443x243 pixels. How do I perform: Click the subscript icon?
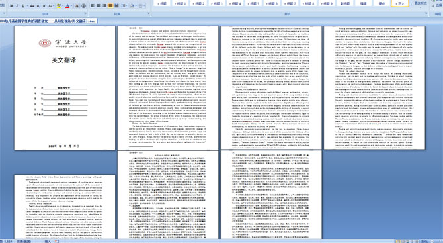pos(38,6)
